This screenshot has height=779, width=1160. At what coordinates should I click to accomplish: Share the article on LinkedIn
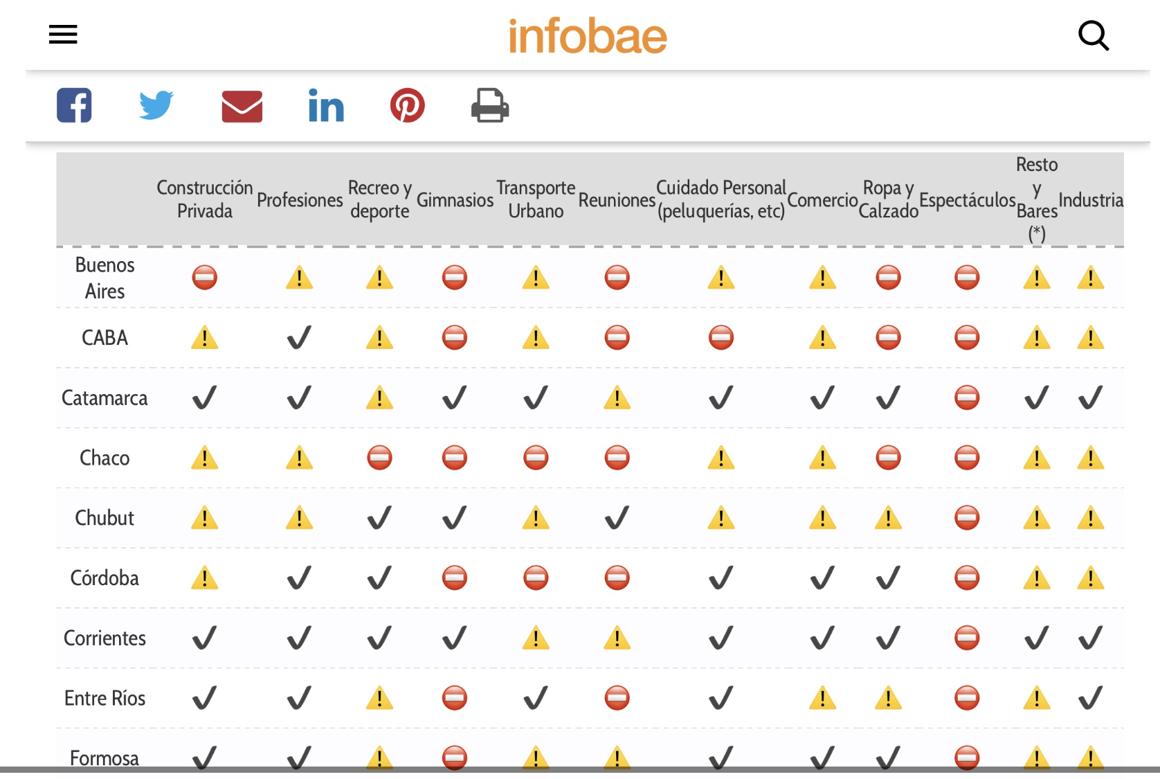click(x=326, y=106)
